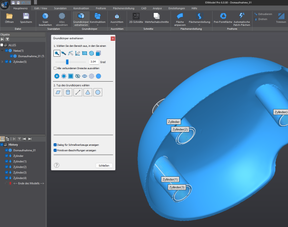Check the ALLES checkbox in Objekte
The image size is (288, 227).
coord(2,45)
